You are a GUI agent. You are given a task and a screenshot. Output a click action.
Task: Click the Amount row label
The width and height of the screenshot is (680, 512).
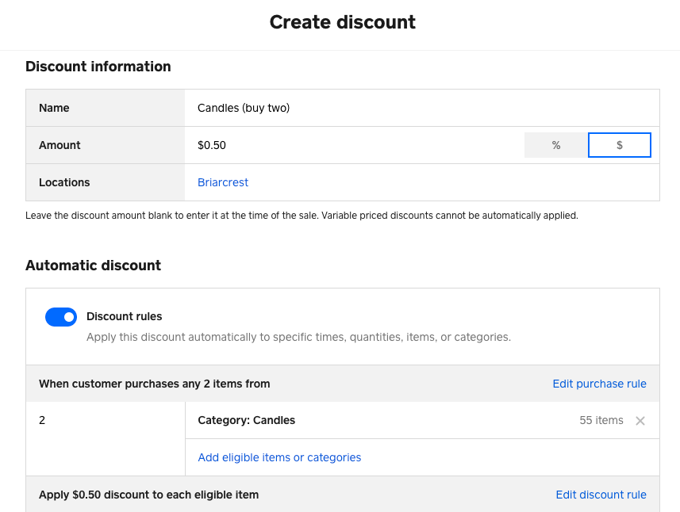60,145
